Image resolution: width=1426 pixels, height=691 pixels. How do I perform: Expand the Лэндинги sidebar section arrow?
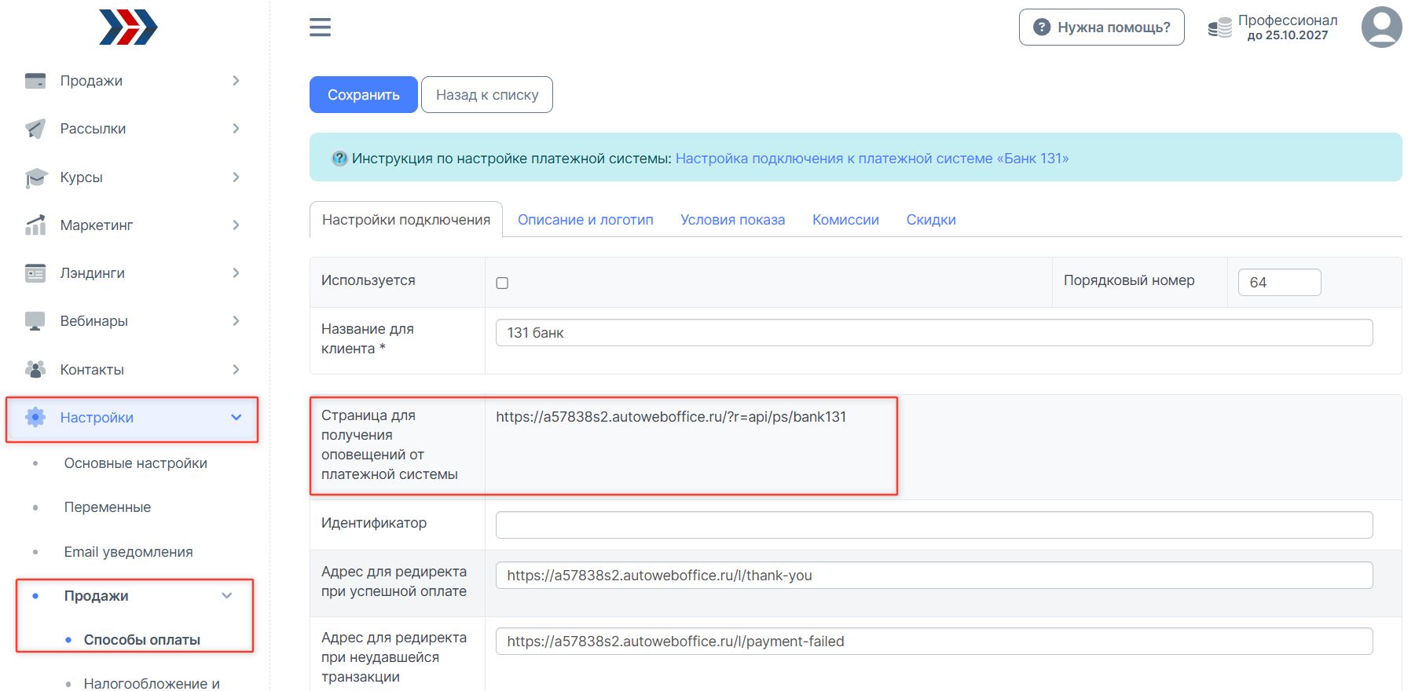(x=236, y=273)
